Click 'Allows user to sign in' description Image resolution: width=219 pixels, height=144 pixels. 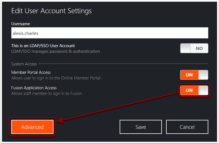pos(56,78)
